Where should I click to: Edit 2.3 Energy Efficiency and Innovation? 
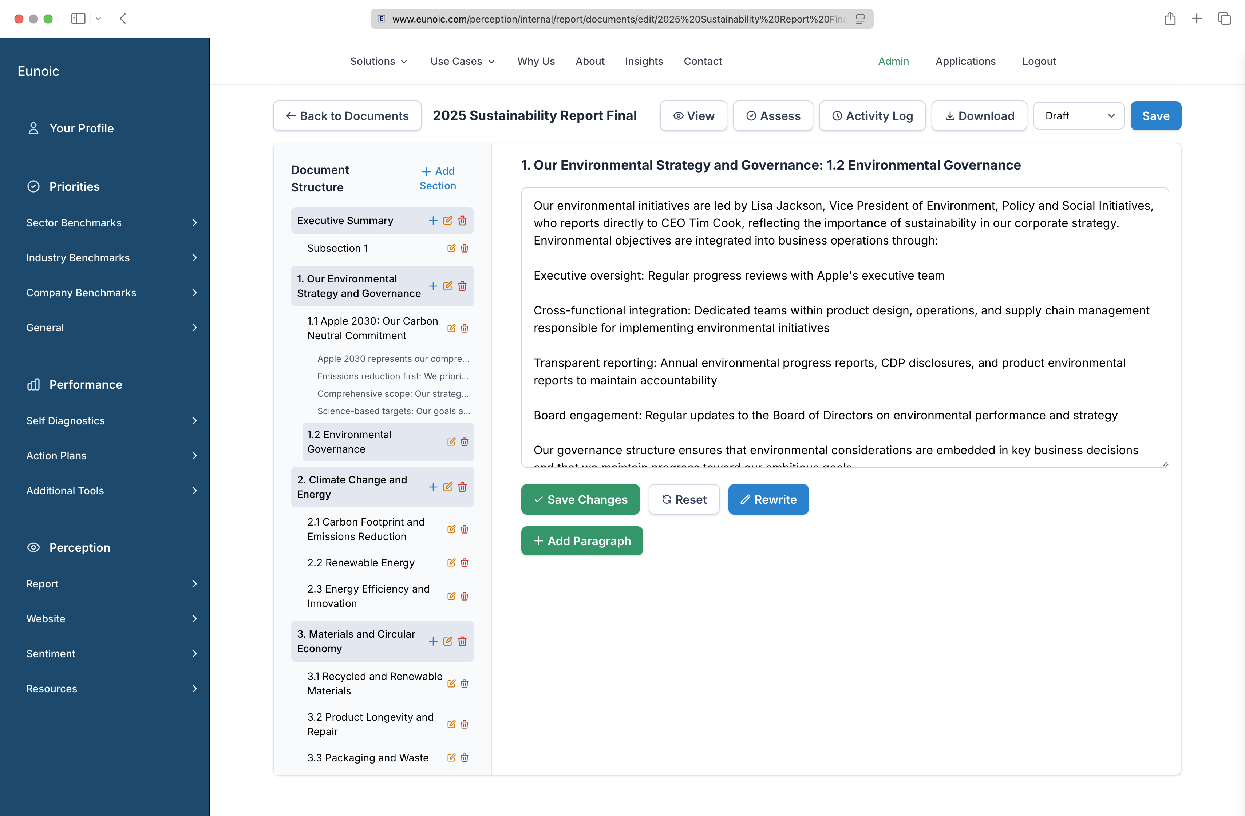coord(451,596)
